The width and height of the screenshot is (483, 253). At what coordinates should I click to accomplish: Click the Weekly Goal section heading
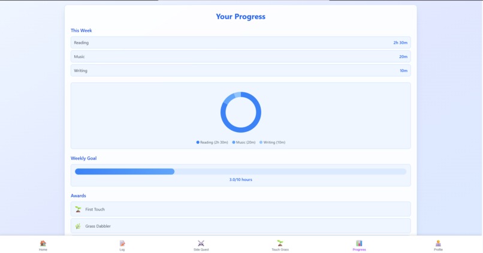coord(83,158)
